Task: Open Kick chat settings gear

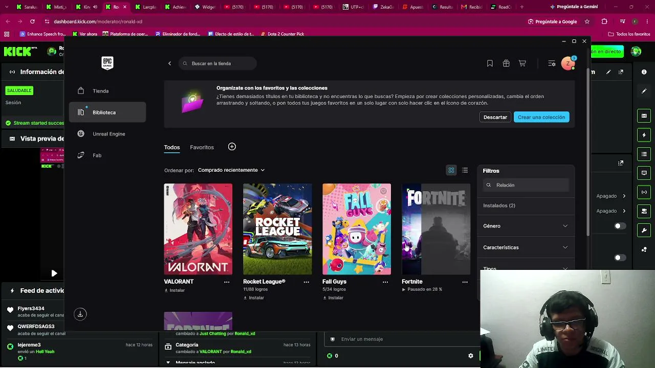Action: [x=471, y=356]
